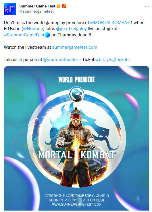The width and height of the screenshot is (152, 212).
Task: Visit the summergamefest.com link
Action: tap(75, 47)
